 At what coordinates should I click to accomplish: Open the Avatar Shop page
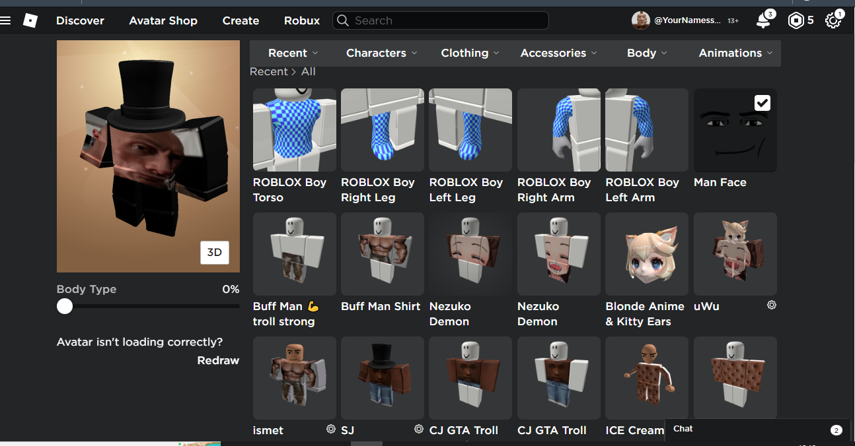[x=163, y=20]
